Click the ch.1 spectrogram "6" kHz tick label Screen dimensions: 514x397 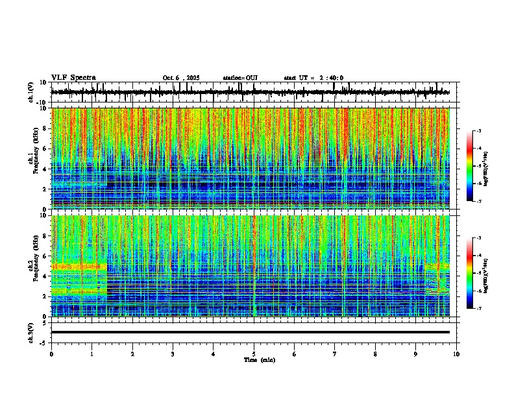(45, 149)
